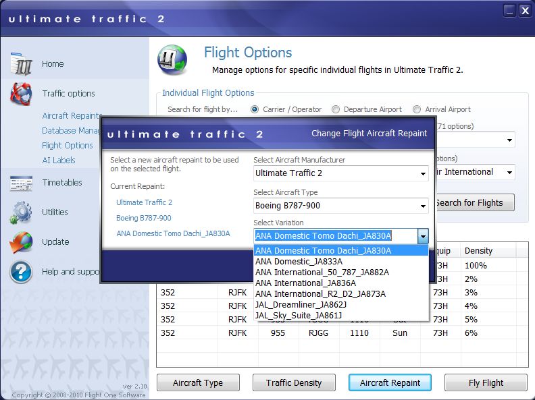
Task: Select the flight row with 5% density
Action: [342, 319]
